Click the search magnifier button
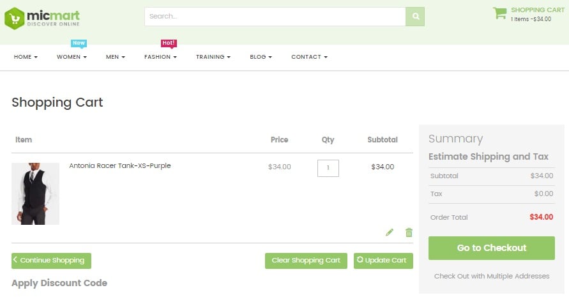This screenshot has width=569, height=297. point(414,17)
